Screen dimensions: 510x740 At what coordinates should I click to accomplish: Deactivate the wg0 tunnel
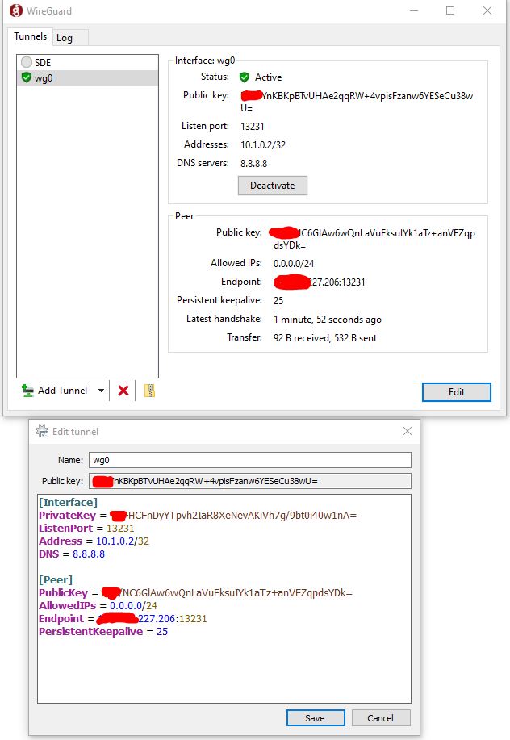point(272,186)
